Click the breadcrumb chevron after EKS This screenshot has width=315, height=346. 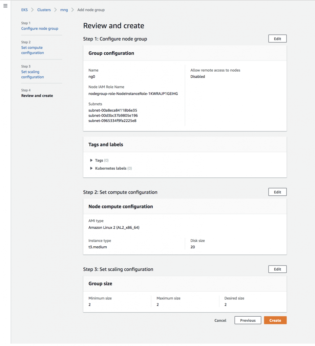pos(33,10)
